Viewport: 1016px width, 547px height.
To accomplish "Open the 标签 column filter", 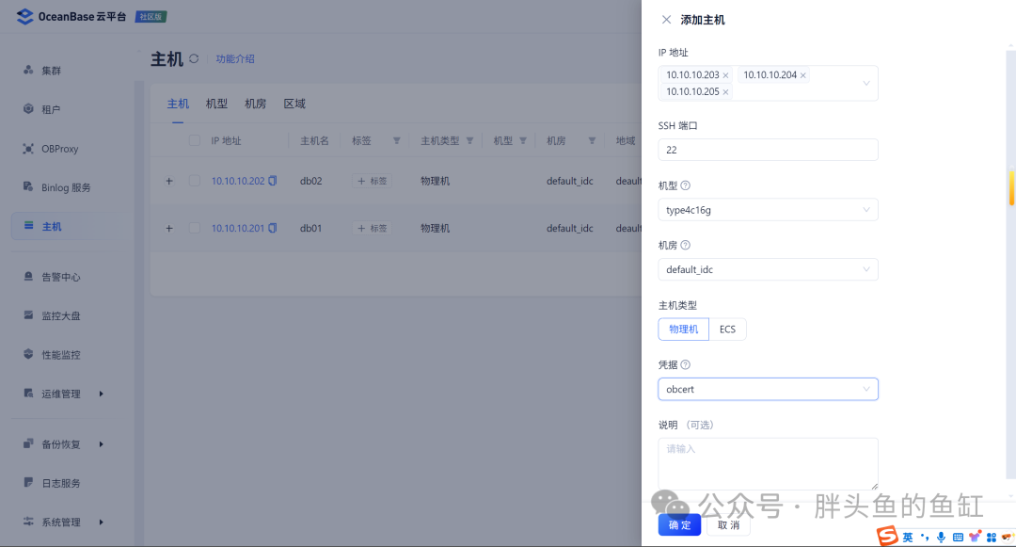I will pyautogui.click(x=397, y=140).
